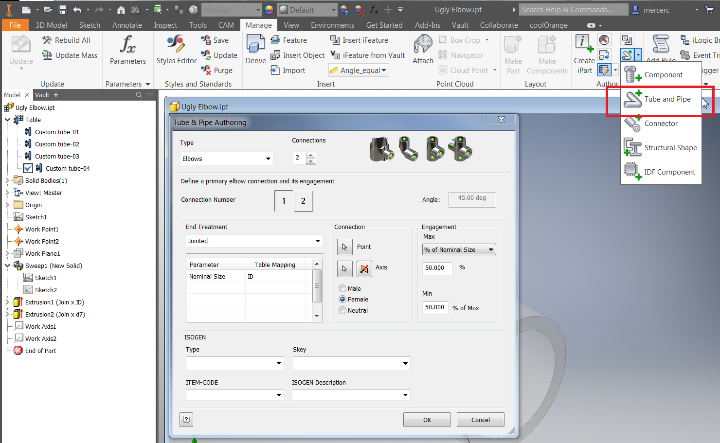Click Update Mass tool
Viewport: 720px width, 443px height.
(x=70, y=55)
